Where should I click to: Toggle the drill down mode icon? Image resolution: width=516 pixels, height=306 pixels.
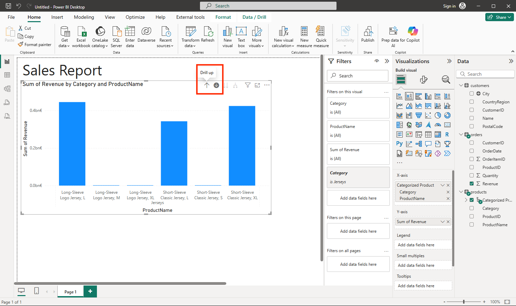[216, 85]
